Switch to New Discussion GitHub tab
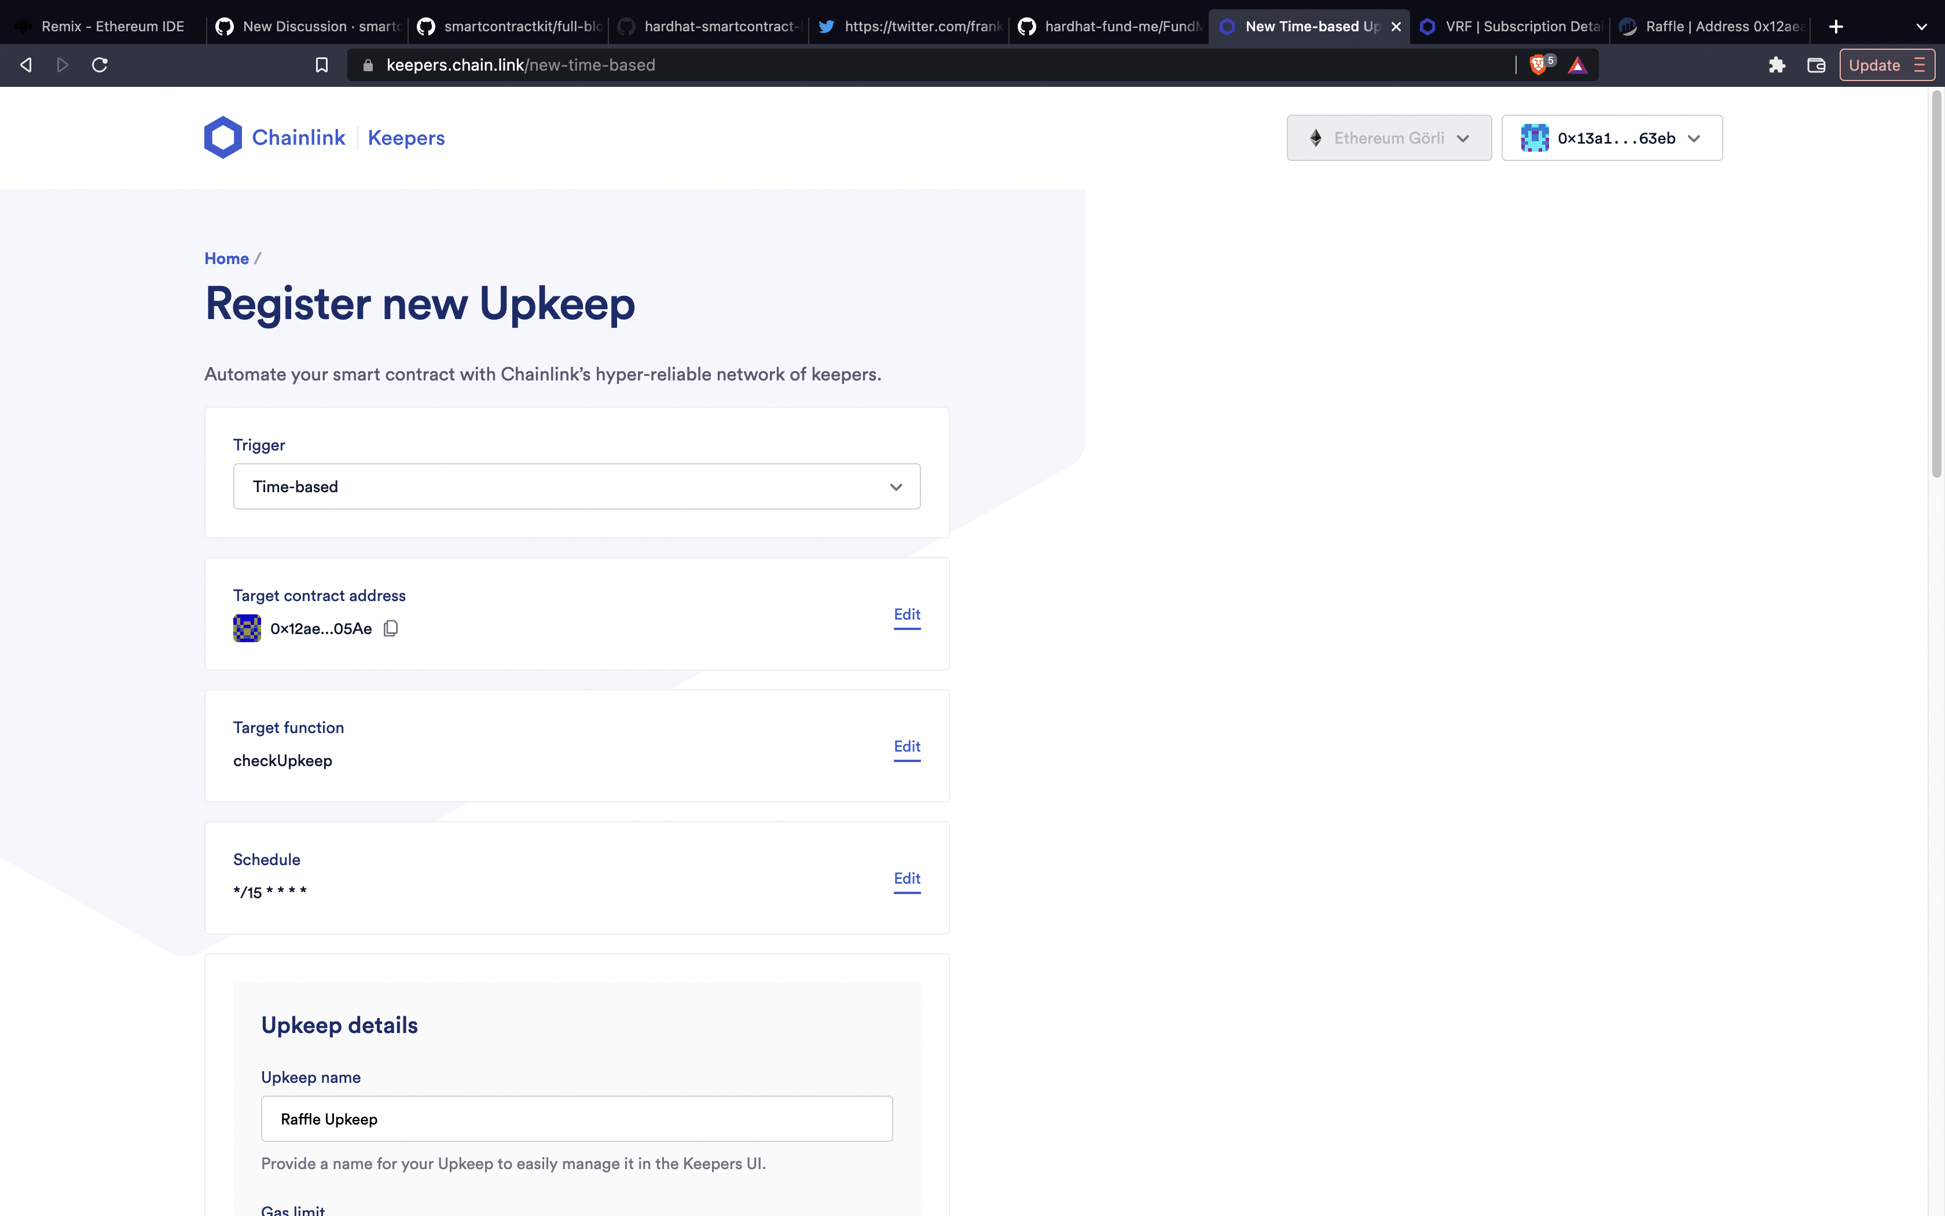 308,27
